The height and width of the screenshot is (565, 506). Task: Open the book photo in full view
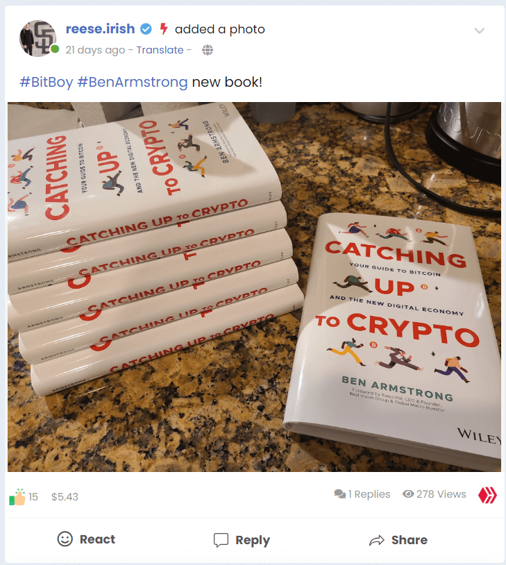[254, 287]
